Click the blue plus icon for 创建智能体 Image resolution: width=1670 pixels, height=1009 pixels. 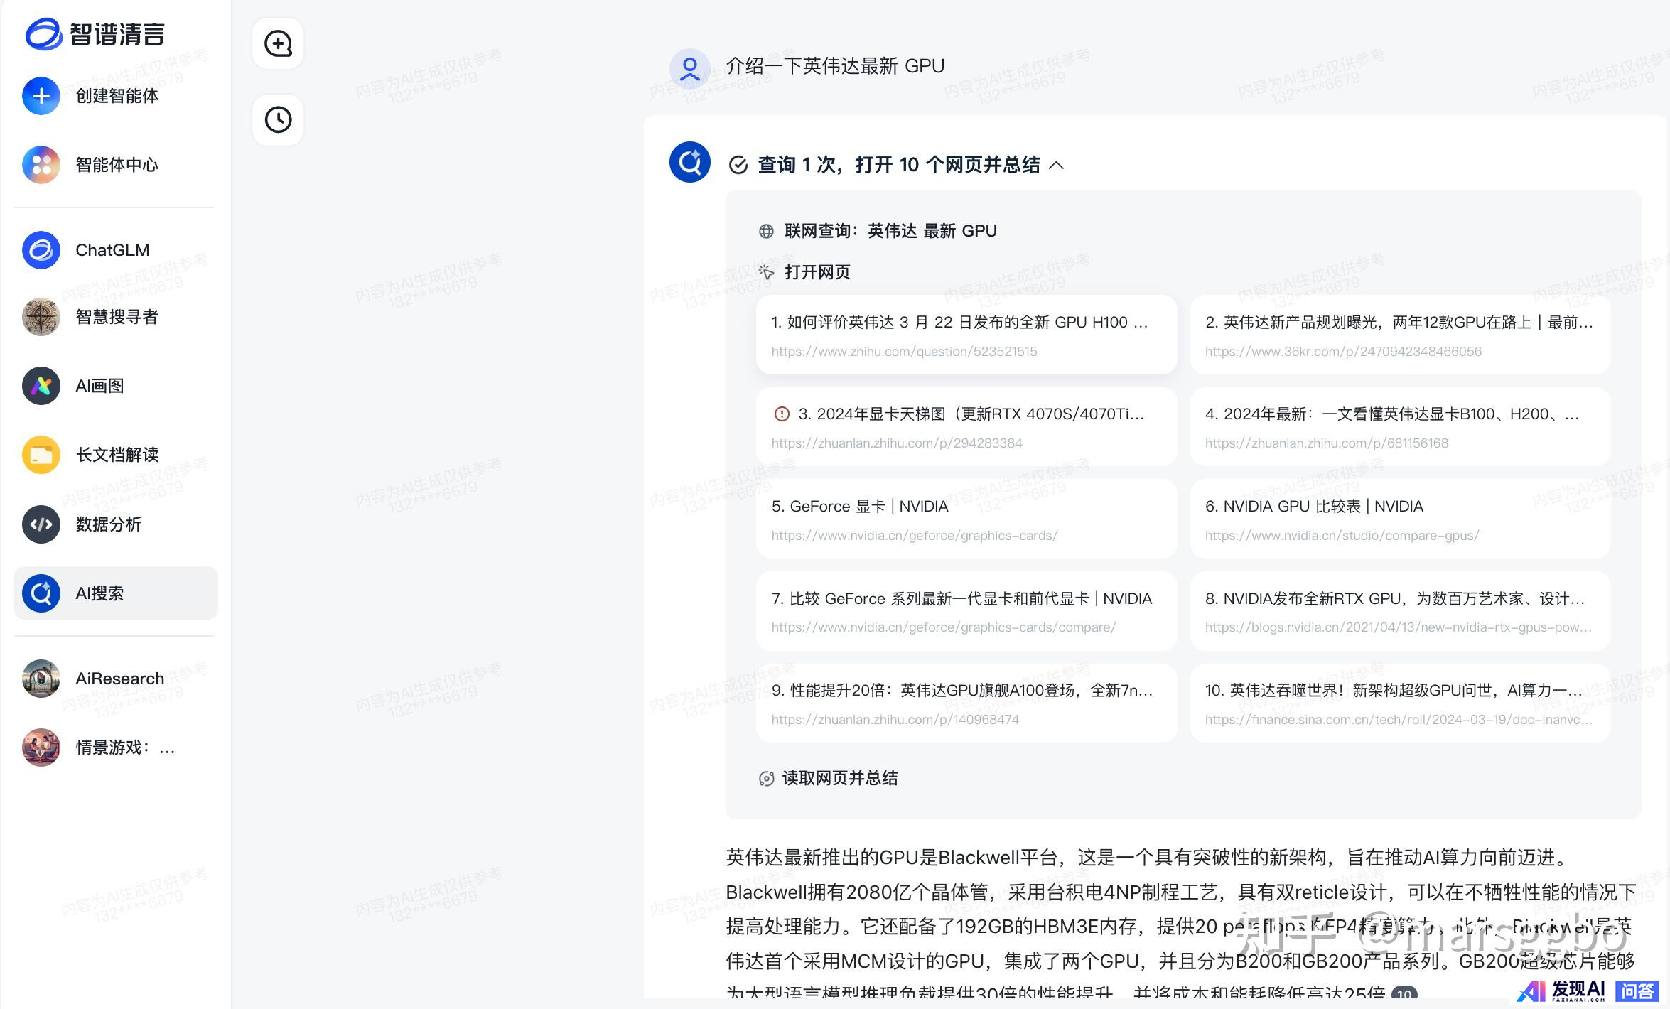coord(41,96)
